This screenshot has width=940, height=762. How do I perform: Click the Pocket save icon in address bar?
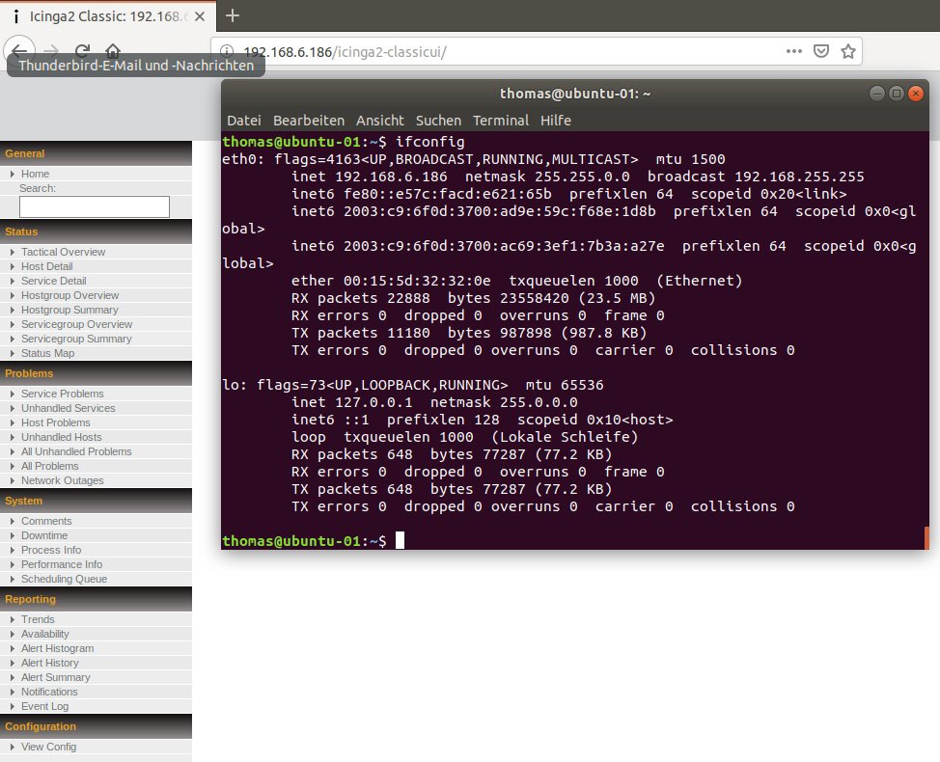[x=820, y=51]
